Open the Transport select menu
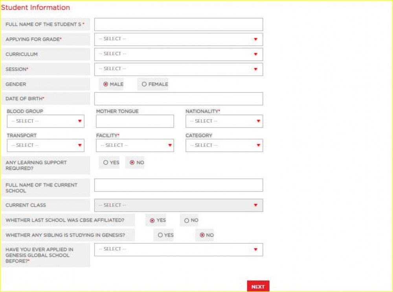The height and width of the screenshot is (292, 393). coord(46,146)
